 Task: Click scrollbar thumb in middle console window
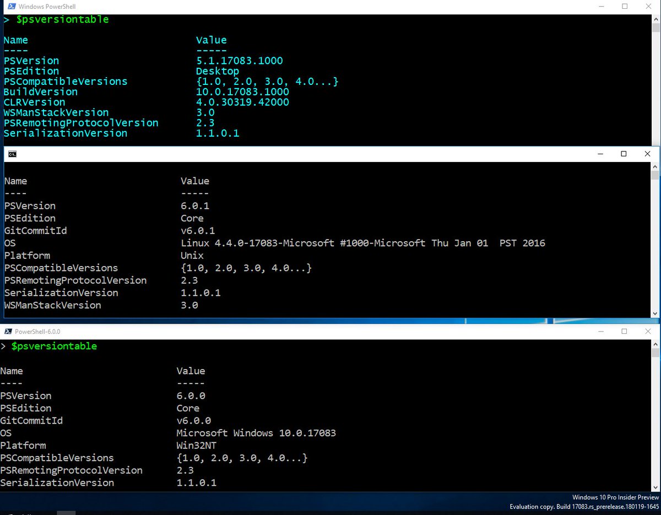655,175
